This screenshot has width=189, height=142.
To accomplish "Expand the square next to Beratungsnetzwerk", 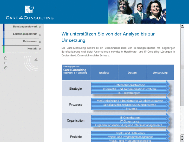I will click(40, 27).
